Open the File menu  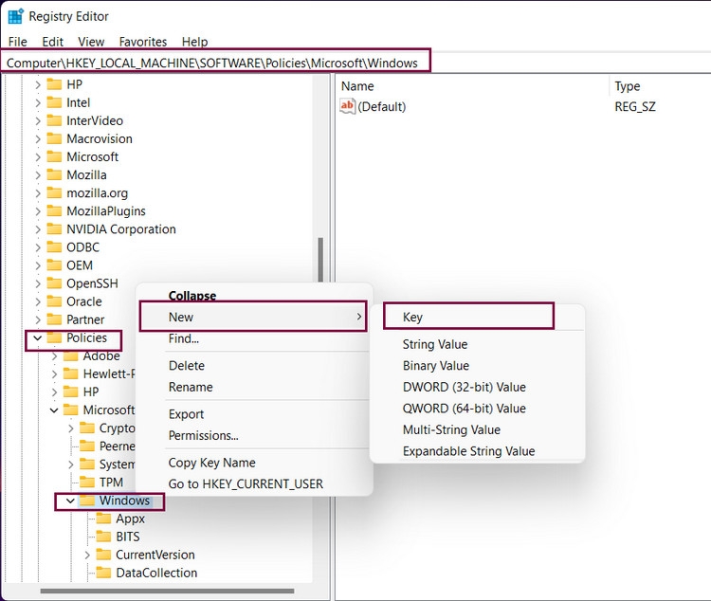pyautogui.click(x=18, y=42)
